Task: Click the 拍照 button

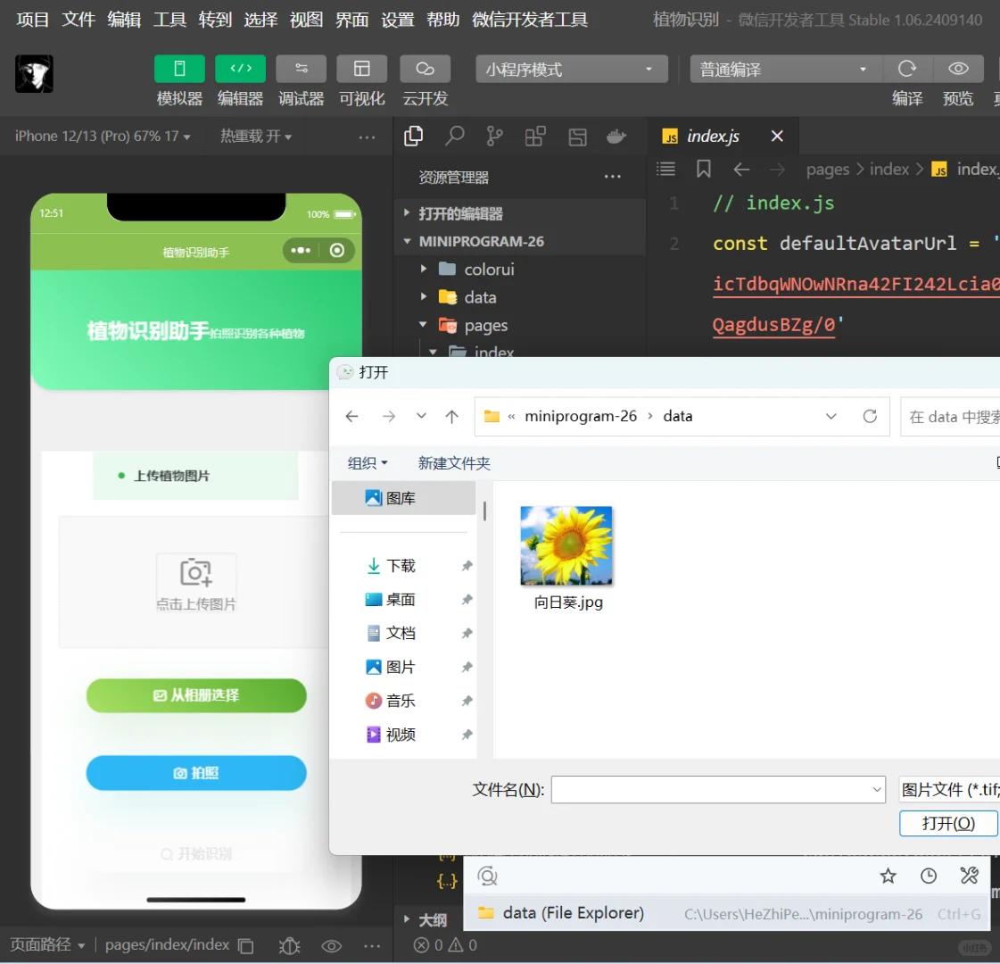Action: (195, 773)
